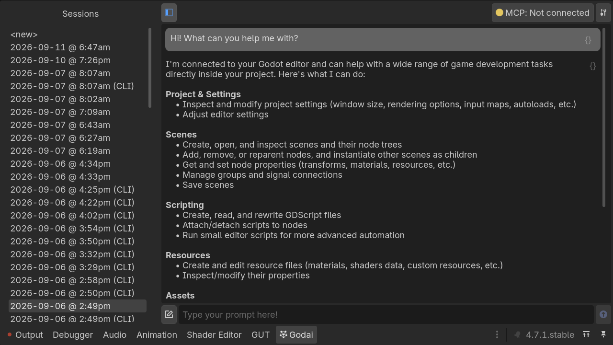
Task: Click the new chat compose icon
Action: [x=169, y=315]
